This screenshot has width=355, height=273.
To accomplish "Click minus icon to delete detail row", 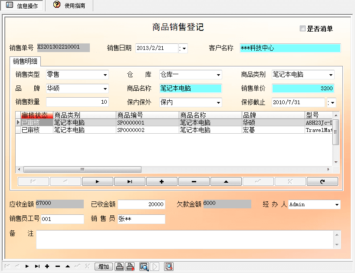I will 194,181.
